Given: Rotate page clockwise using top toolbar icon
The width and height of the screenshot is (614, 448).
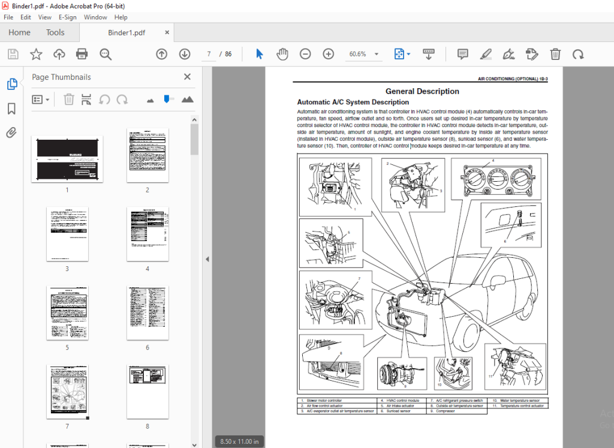Looking at the screenshot, I should [578, 54].
